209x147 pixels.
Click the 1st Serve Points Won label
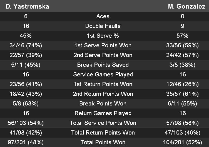click(103, 45)
